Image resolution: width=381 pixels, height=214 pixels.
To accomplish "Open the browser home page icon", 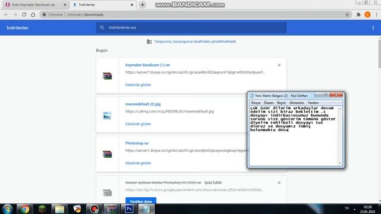I will [x=33, y=14].
